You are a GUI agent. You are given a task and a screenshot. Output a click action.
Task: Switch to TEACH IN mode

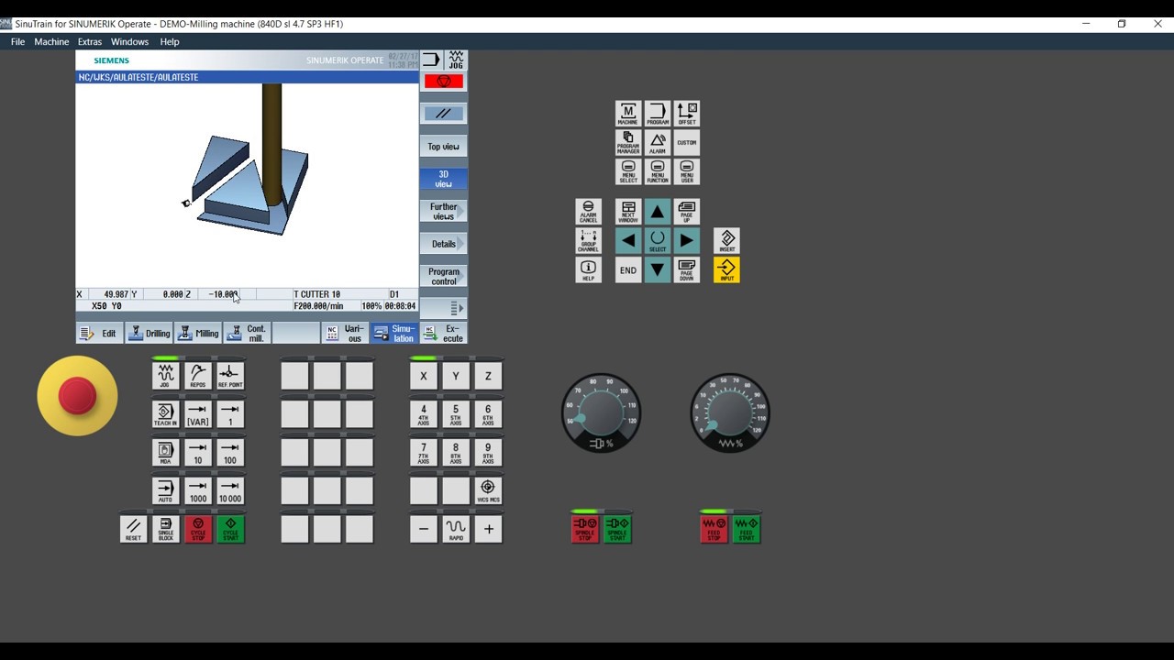[165, 414]
